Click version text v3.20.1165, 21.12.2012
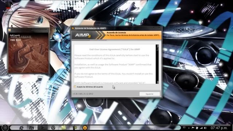The image size is (233, 131). (83, 94)
